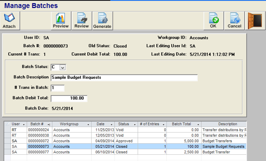Click the Review toolbar icon
This screenshot has width=266, height=161.
click(82, 18)
